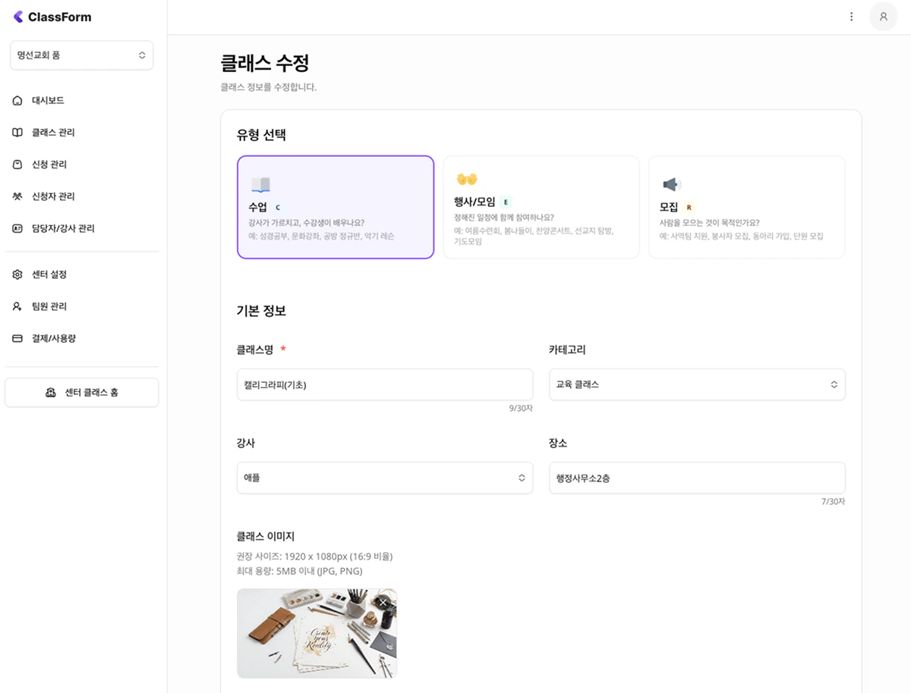This screenshot has height=693, width=911.
Task: Open the 명선교회 폼 workspace selector
Action: pos(81,55)
